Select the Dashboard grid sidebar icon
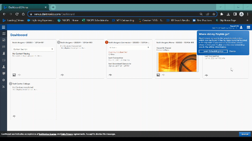The image size is (252, 141). [4, 33]
